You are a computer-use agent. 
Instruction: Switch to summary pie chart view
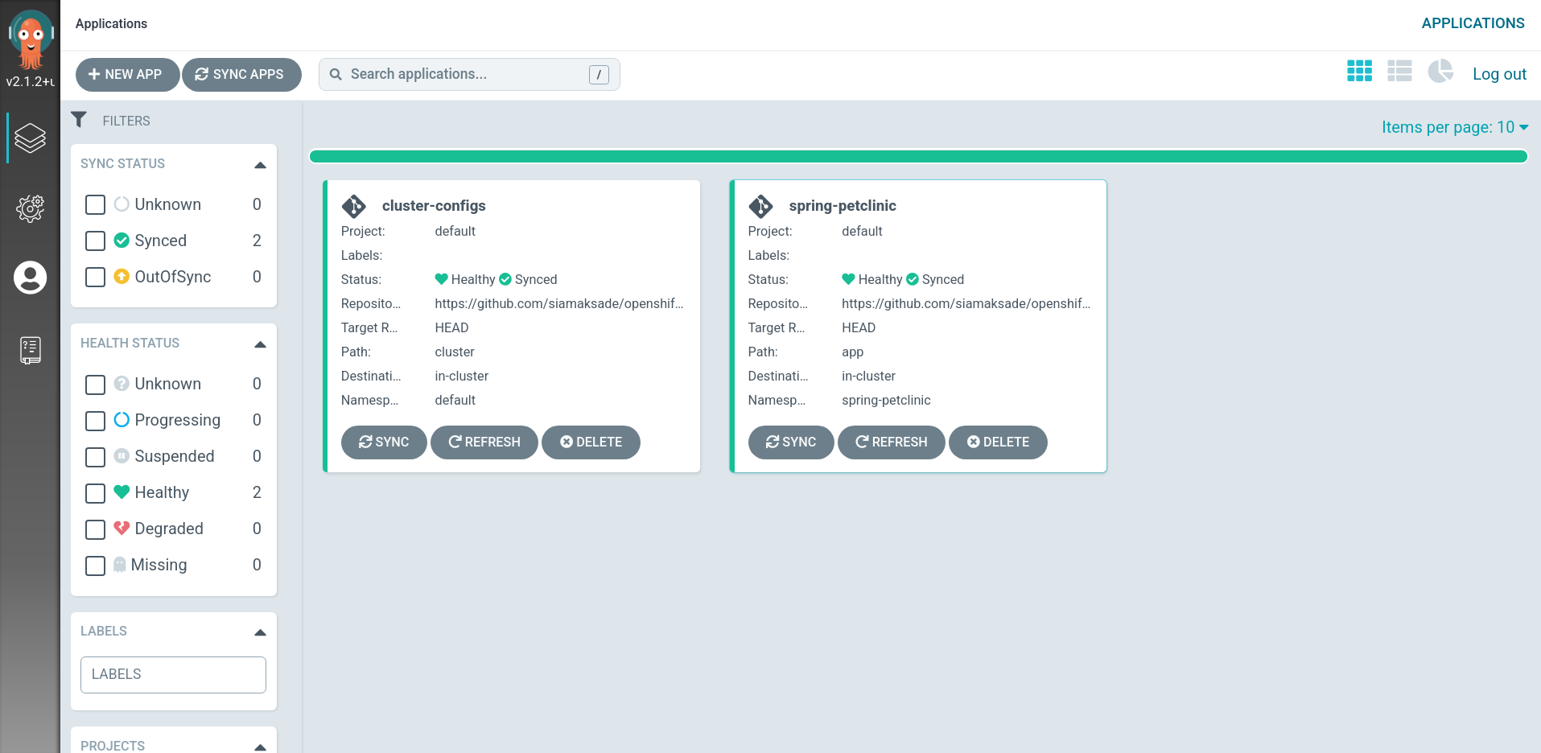click(x=1440, y=72)
